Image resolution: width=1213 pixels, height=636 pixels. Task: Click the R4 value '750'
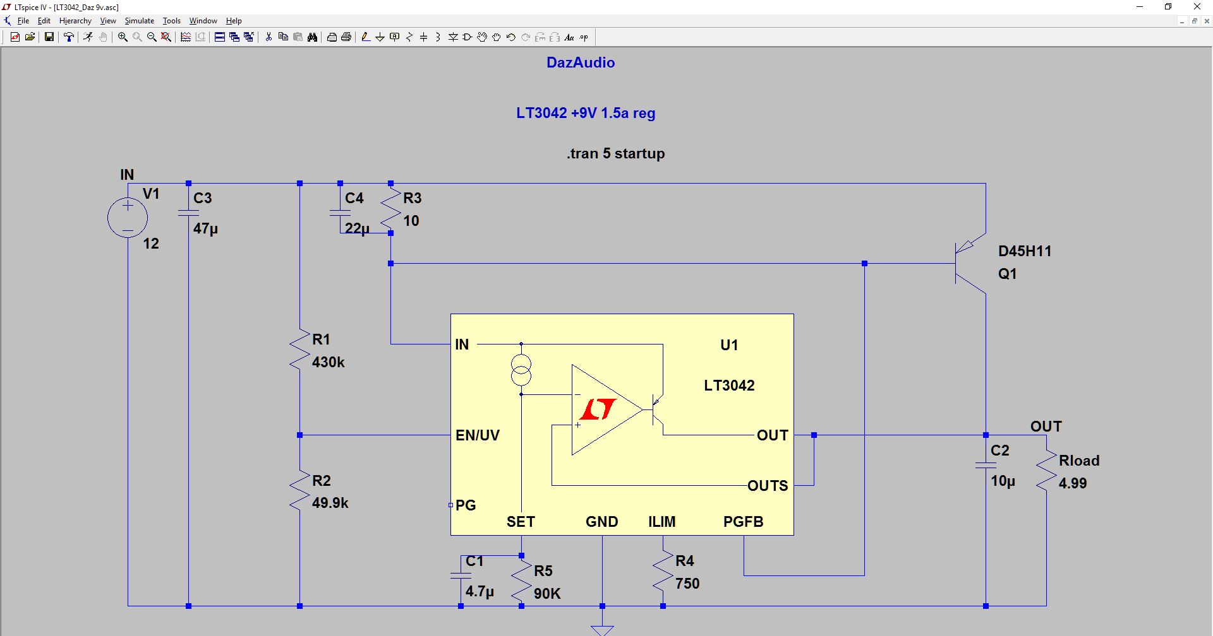point(687,584)
